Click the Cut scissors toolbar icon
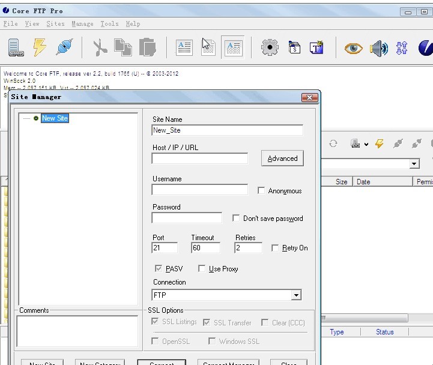 pos(100,48)
